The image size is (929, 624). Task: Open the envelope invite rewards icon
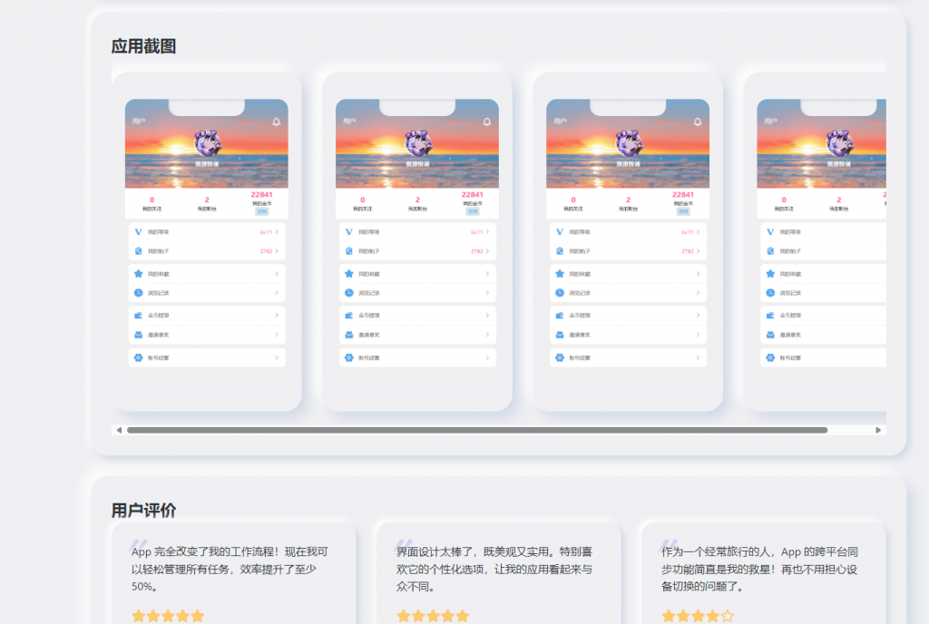[x=136, y=335]
